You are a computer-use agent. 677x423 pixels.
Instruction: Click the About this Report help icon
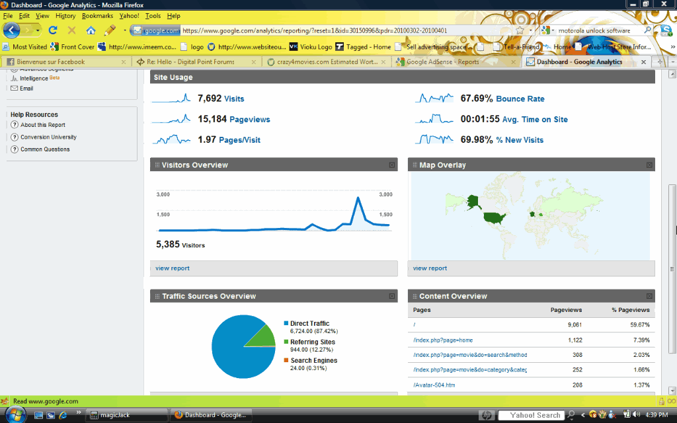click(x=15, y=125)
